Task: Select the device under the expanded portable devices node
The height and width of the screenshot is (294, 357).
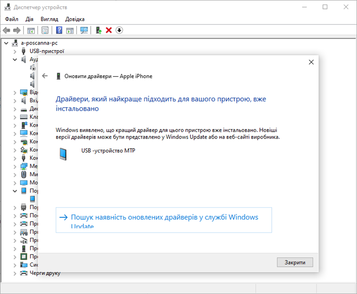Action: (32, 199)
